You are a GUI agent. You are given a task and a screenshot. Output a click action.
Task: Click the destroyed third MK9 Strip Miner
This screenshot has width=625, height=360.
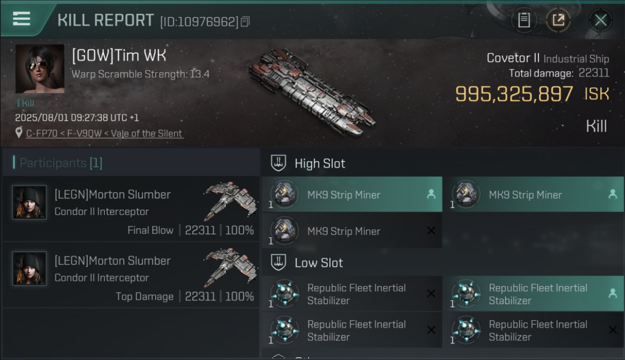352,231
